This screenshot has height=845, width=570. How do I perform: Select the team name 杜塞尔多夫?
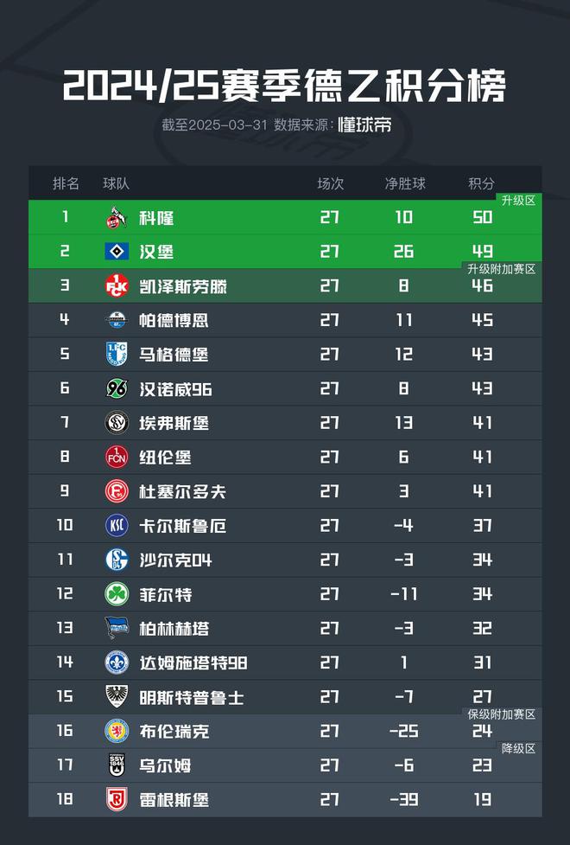(x=182, y=491)
